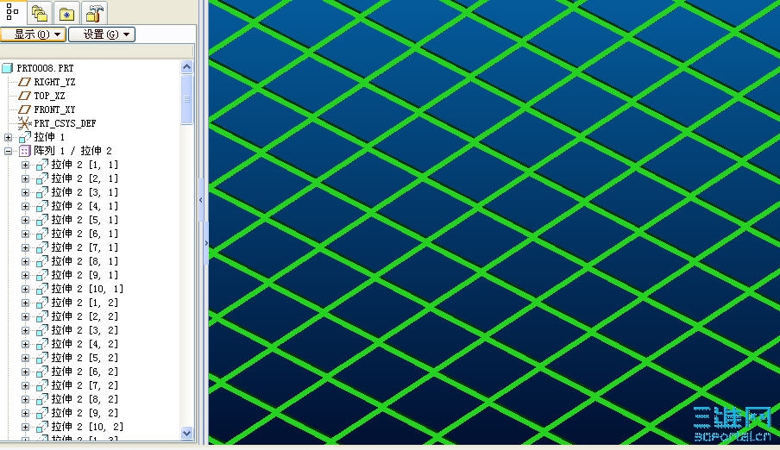Image resolution: width=780 pixels, height=450 pixels.
Task: Collapse the 阵列 1 / 拉伸 2 pattern
Action: (8, 151)
